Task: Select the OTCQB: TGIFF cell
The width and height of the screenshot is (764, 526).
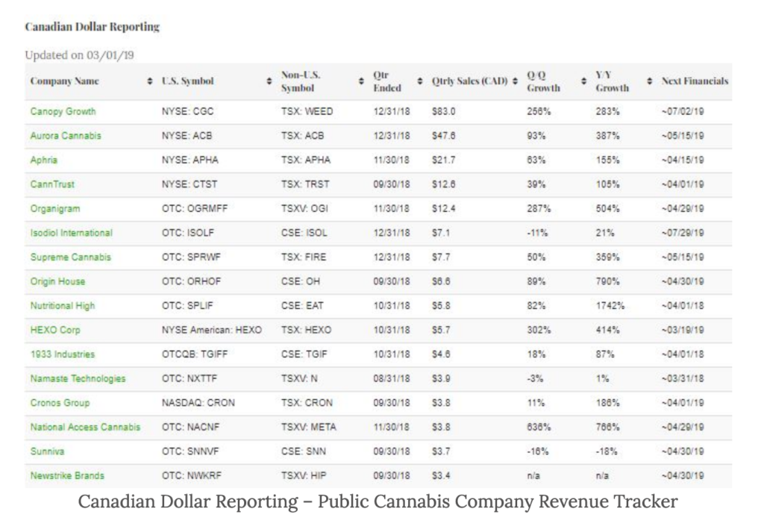Action: [195, 354]
